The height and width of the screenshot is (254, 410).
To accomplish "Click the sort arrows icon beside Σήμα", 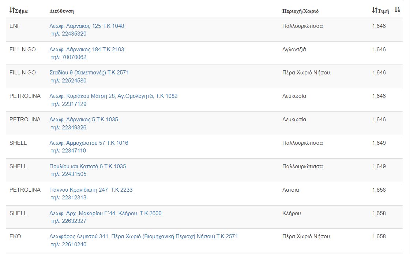I will (12, 11).
